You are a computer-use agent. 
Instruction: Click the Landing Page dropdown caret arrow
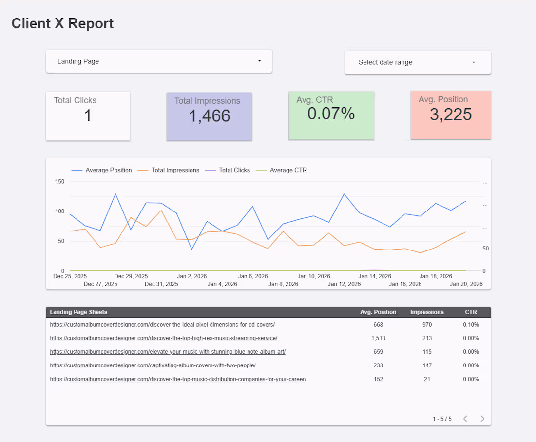(259, 61)
